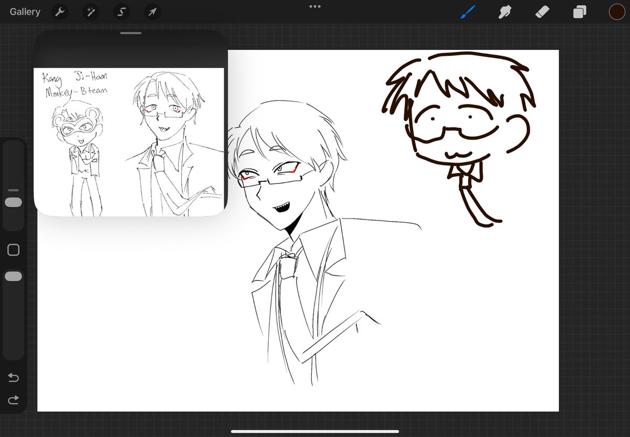This screenshot has height=437, width=630.
Task: Select the Smudge tool
Action: tap(505, 12)
